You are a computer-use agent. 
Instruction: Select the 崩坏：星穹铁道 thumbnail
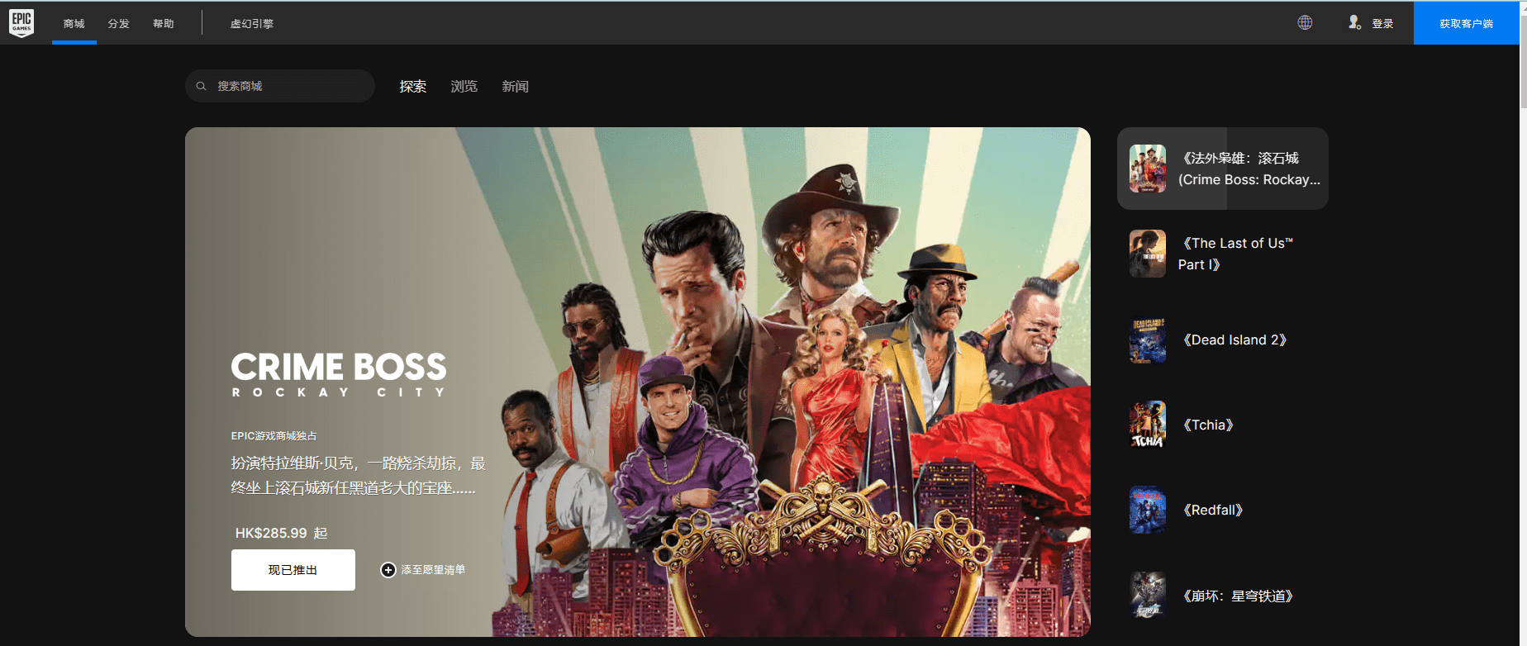click(x=1148, y=596)
